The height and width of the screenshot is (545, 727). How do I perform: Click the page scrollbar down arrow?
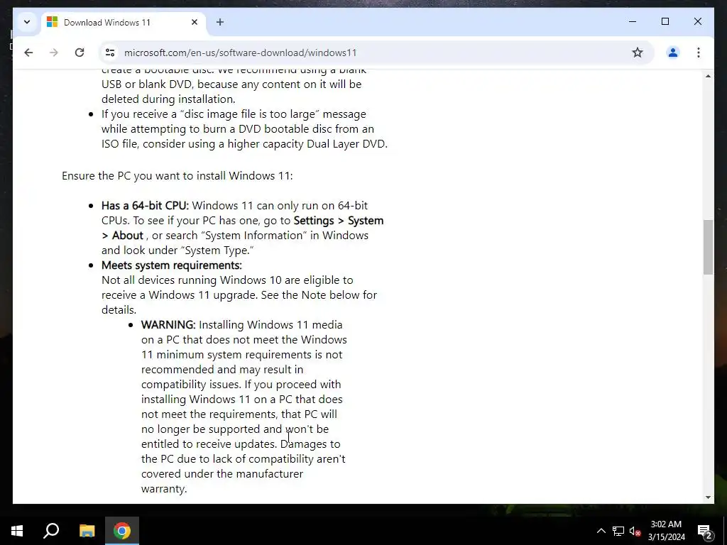click(708, 497)
